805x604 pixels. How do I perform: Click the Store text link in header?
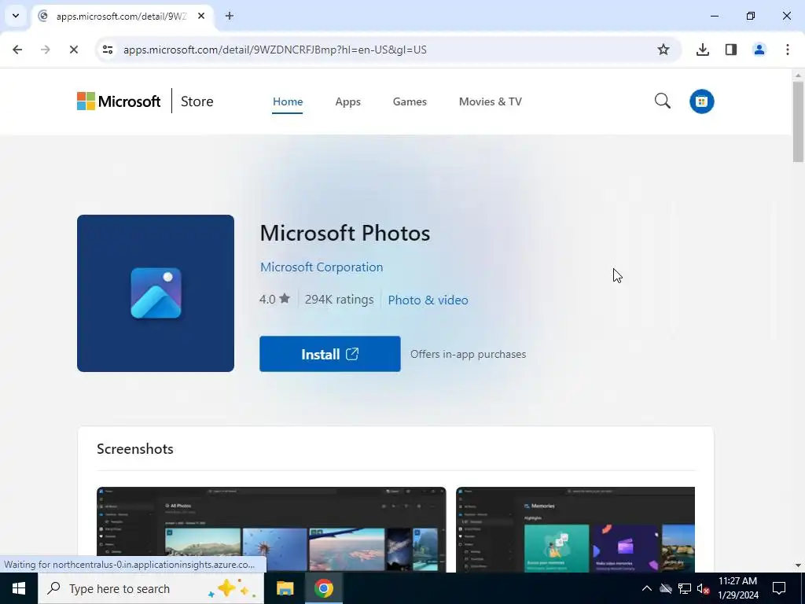(x=197, y=101)
